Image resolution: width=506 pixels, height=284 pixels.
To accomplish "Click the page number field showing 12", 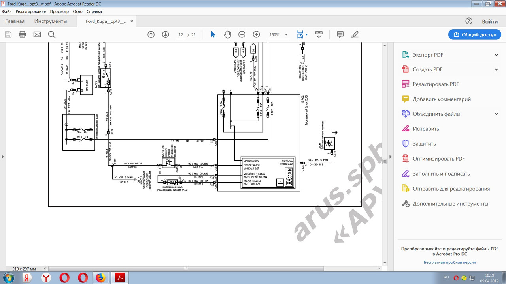I will coord(181,35).
